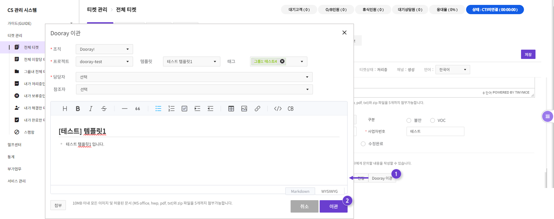Decrease indent in editor
Image resolution: width=554 pixels, height=219 pixels.
click(211, 109)
